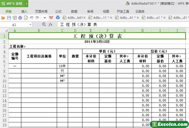Click into the formula bar text
The height and width of the screenshot is (128, 189).
pos(123,25)
